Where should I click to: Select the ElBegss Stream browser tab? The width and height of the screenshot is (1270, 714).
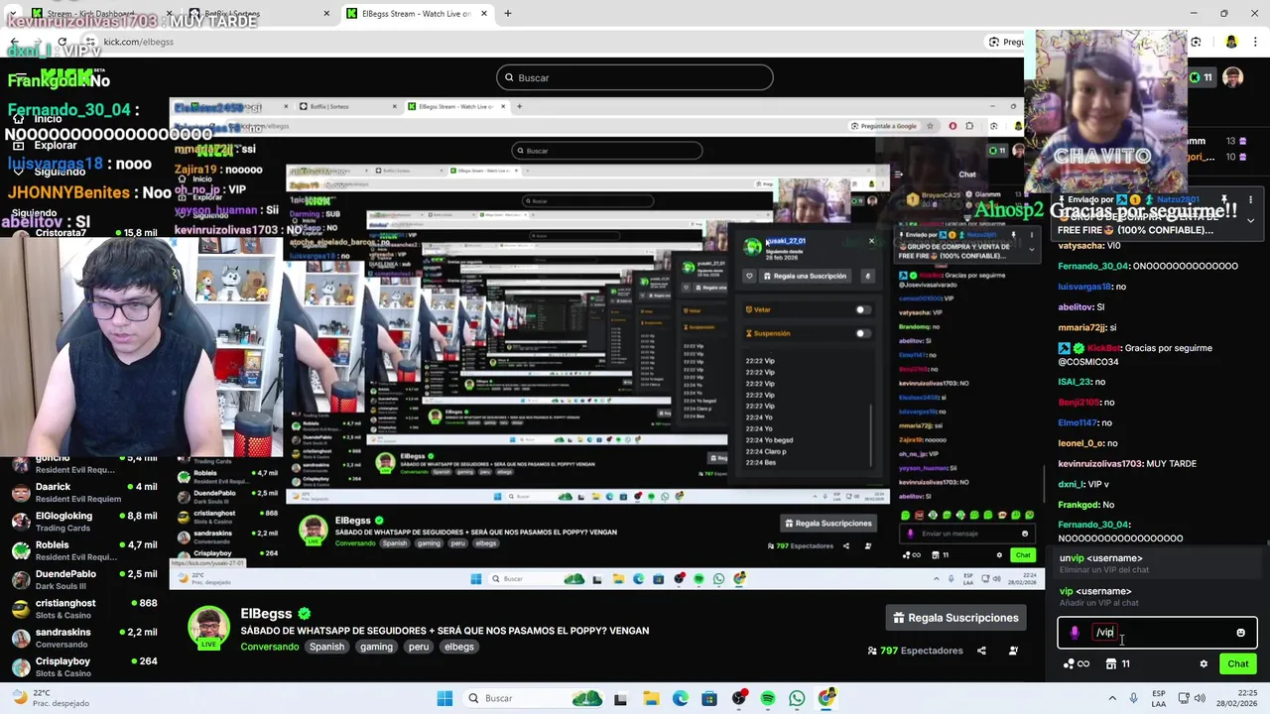tap(417, 13)
